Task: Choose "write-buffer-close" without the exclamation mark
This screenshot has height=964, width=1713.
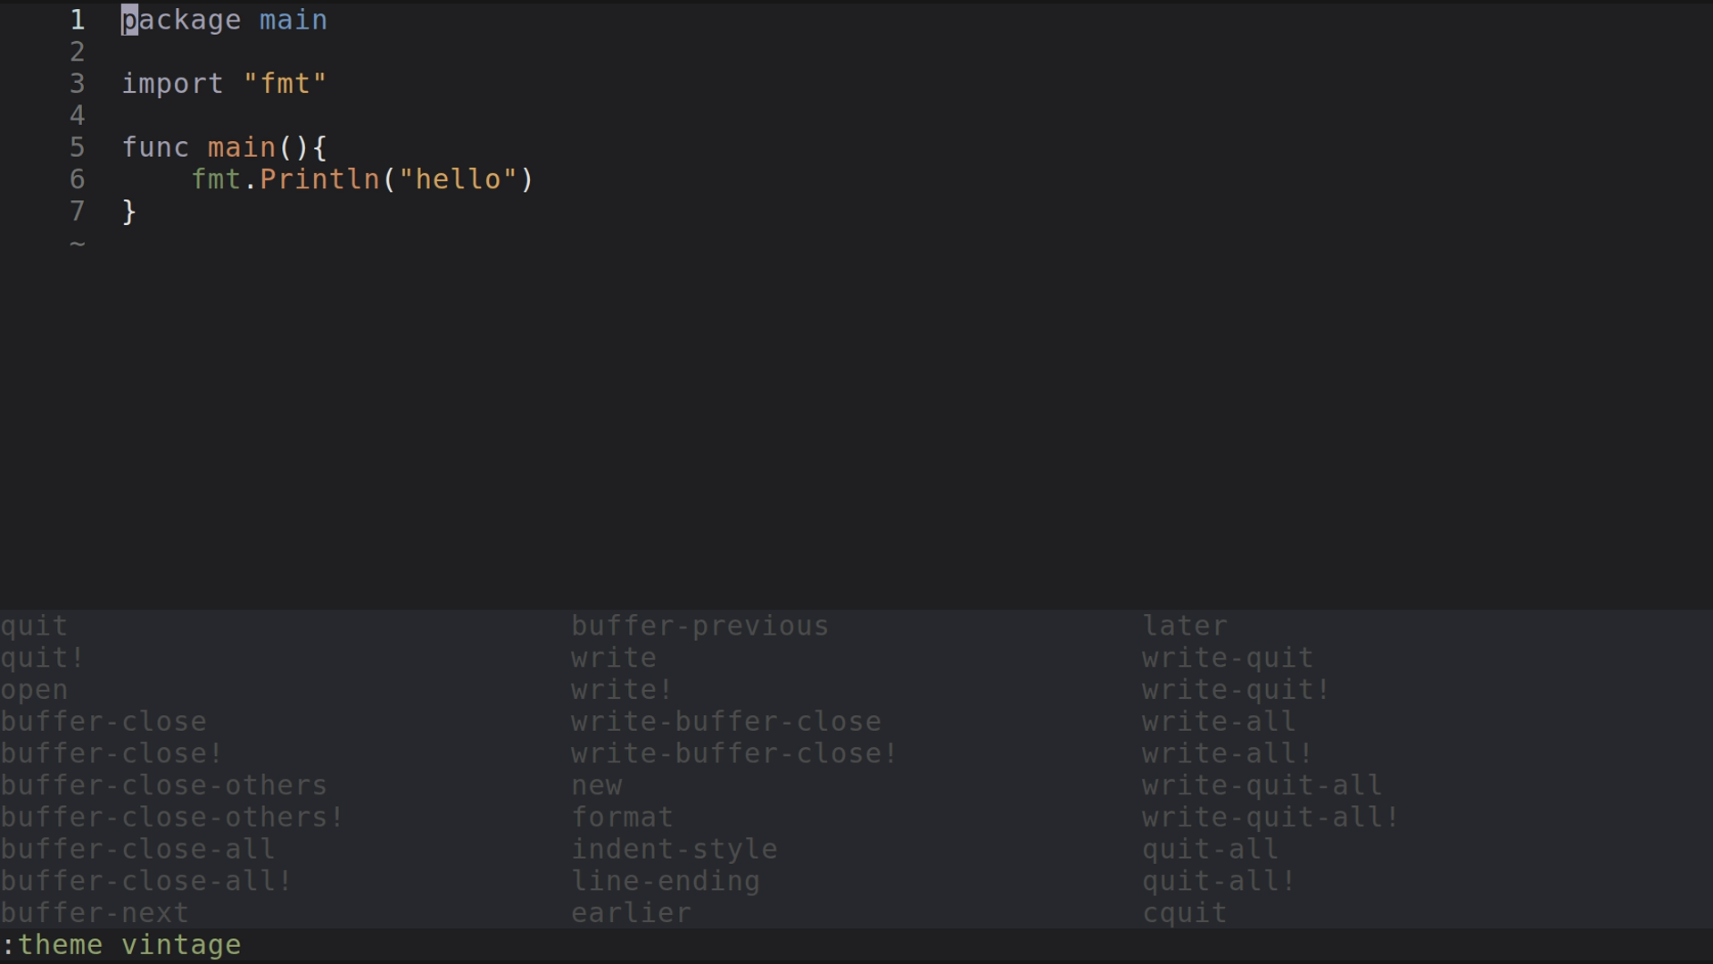Action: point(725,721)
